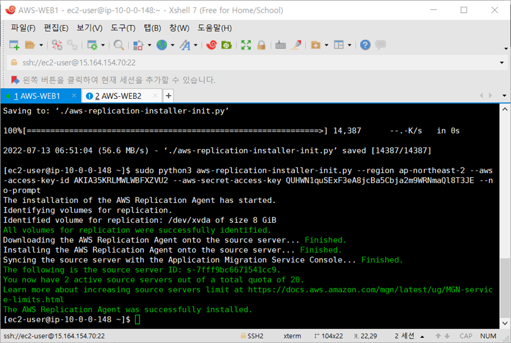Click the 104x22 terminal size indicator
This screenshot has height=343, width=511.
tap(329, 336)
